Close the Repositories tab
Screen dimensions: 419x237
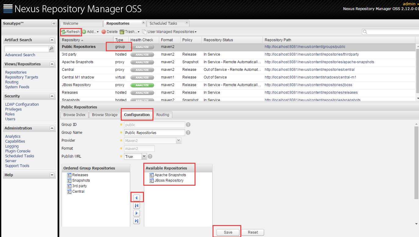(143, 23)
